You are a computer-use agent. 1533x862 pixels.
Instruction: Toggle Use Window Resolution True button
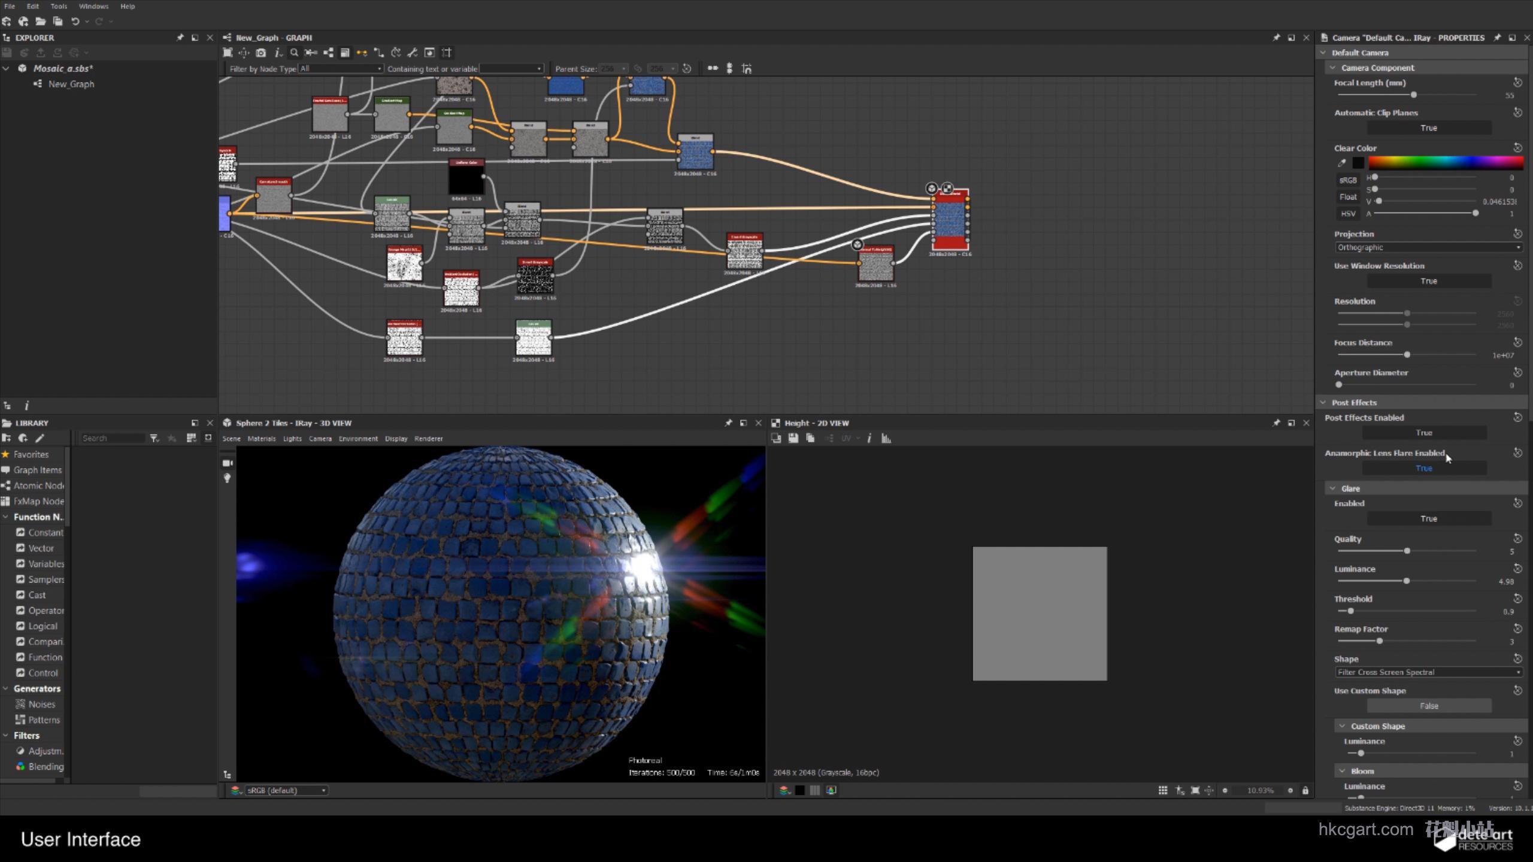[1429, 281]
